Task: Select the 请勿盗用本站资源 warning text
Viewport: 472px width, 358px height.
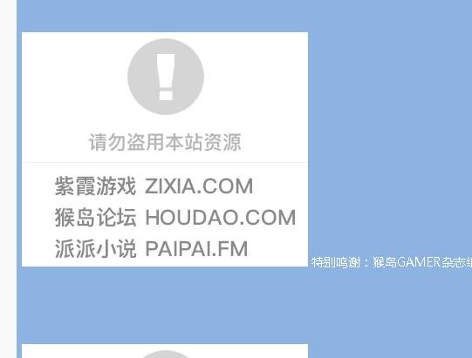Action: [x=165, y=142]
